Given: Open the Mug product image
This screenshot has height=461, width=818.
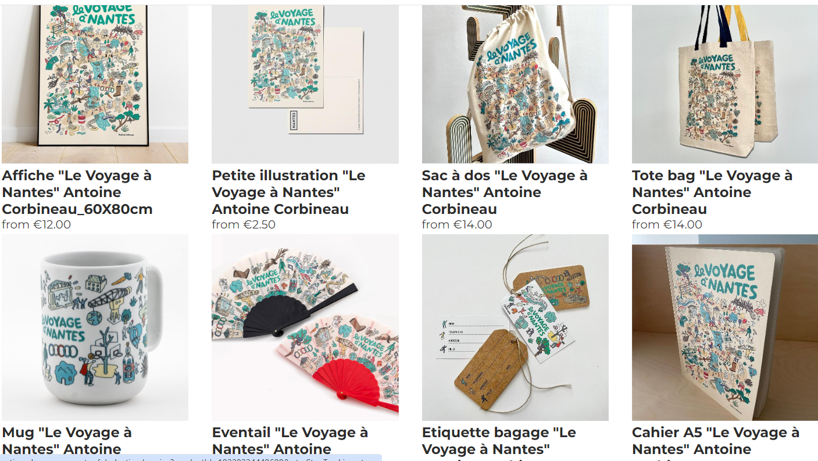Looking at the screenshot, I should pyautogui.click(x=95, y=327).
